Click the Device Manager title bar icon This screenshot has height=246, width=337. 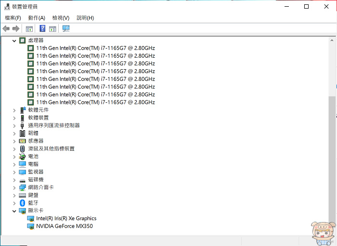pyautogui.click(x=7, y=7)
